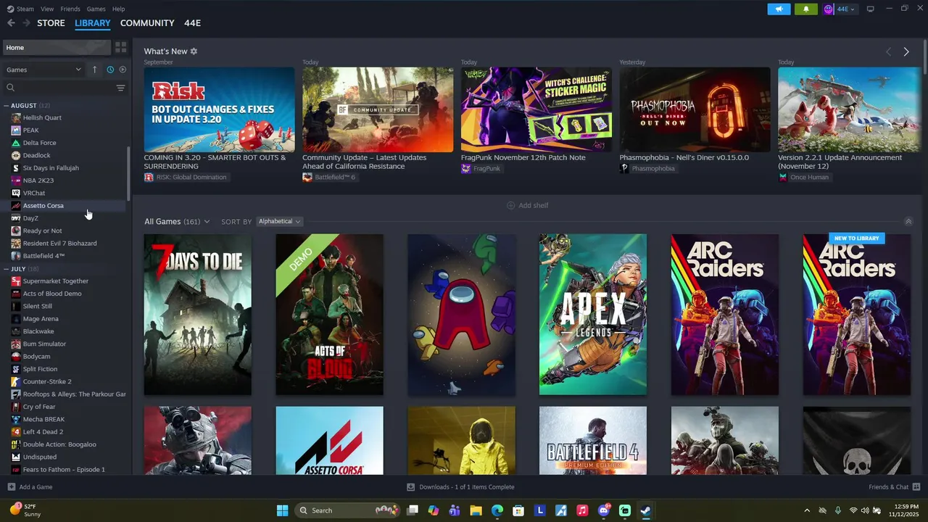Select VRChat in the game list
Viewport: 928px width, 522px height.
coord(34,193)
